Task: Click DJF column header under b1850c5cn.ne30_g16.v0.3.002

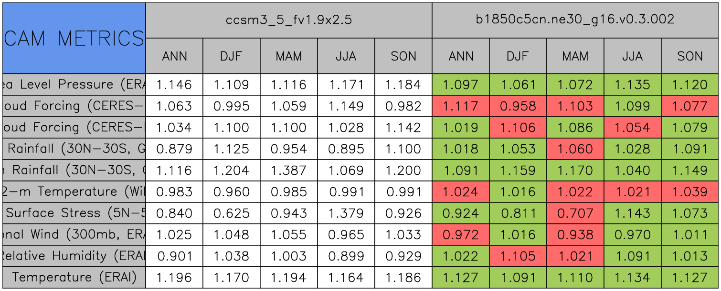Action: click(518, 56)
